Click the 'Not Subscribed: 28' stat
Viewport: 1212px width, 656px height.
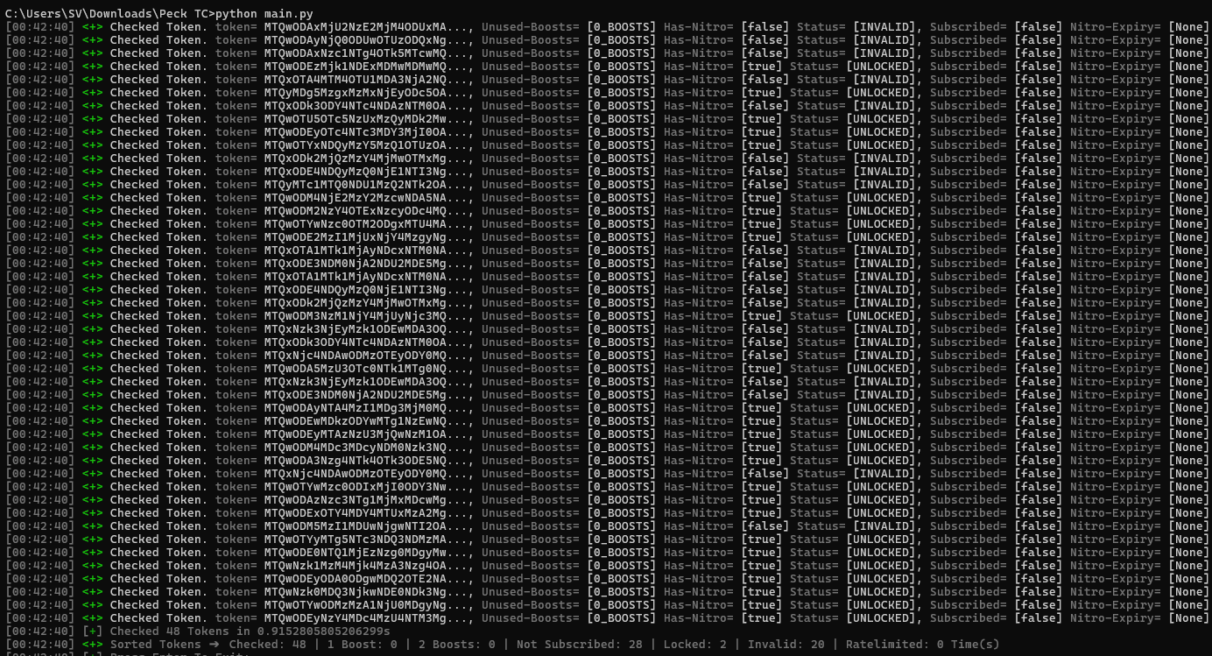tap(579, 644)
